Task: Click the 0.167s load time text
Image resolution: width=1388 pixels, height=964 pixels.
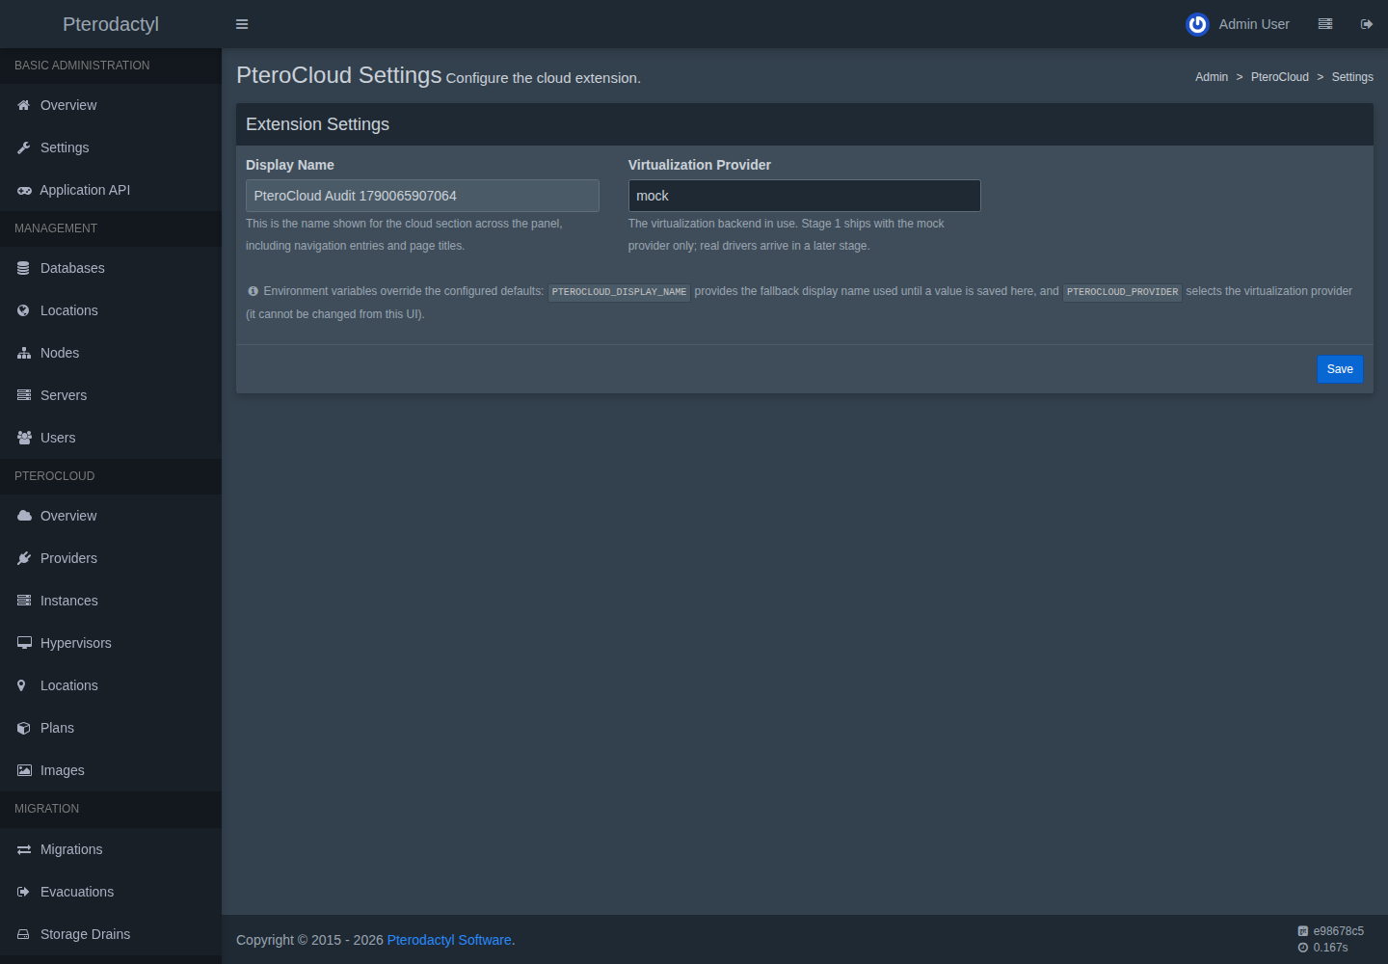Action: (1330, 948)
